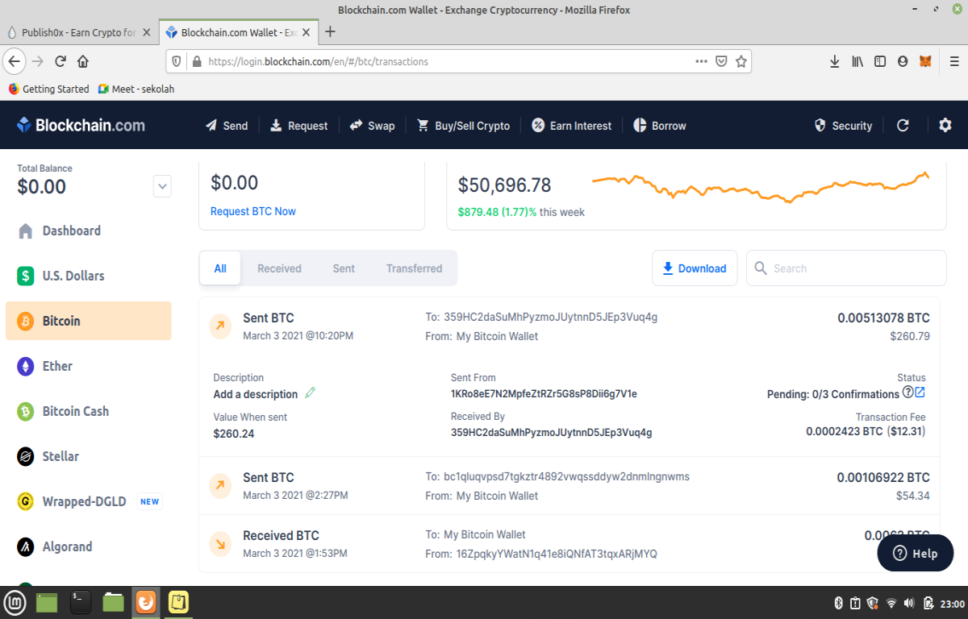
Task: Reload the browser page
Action: pyautogui.click(x=60, y=61)
